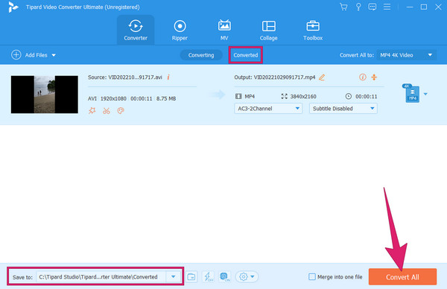View source file info icon
447x289 pixels.
pyautogui.click(x=168, y=77)
